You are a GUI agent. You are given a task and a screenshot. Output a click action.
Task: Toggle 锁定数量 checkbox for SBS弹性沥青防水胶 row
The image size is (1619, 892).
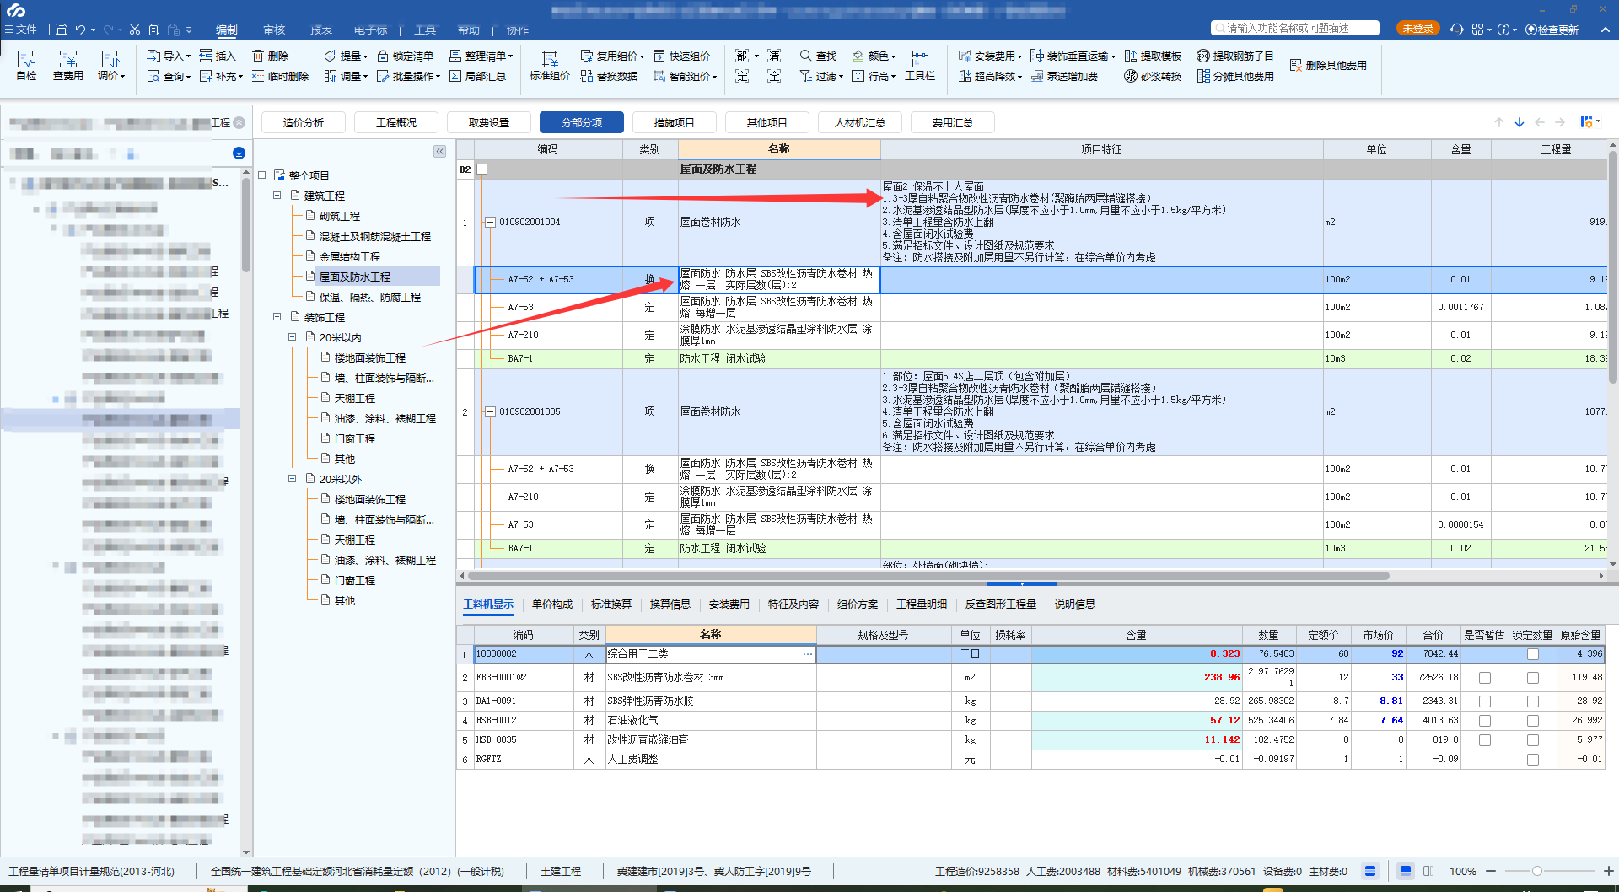coord(1533,701)
